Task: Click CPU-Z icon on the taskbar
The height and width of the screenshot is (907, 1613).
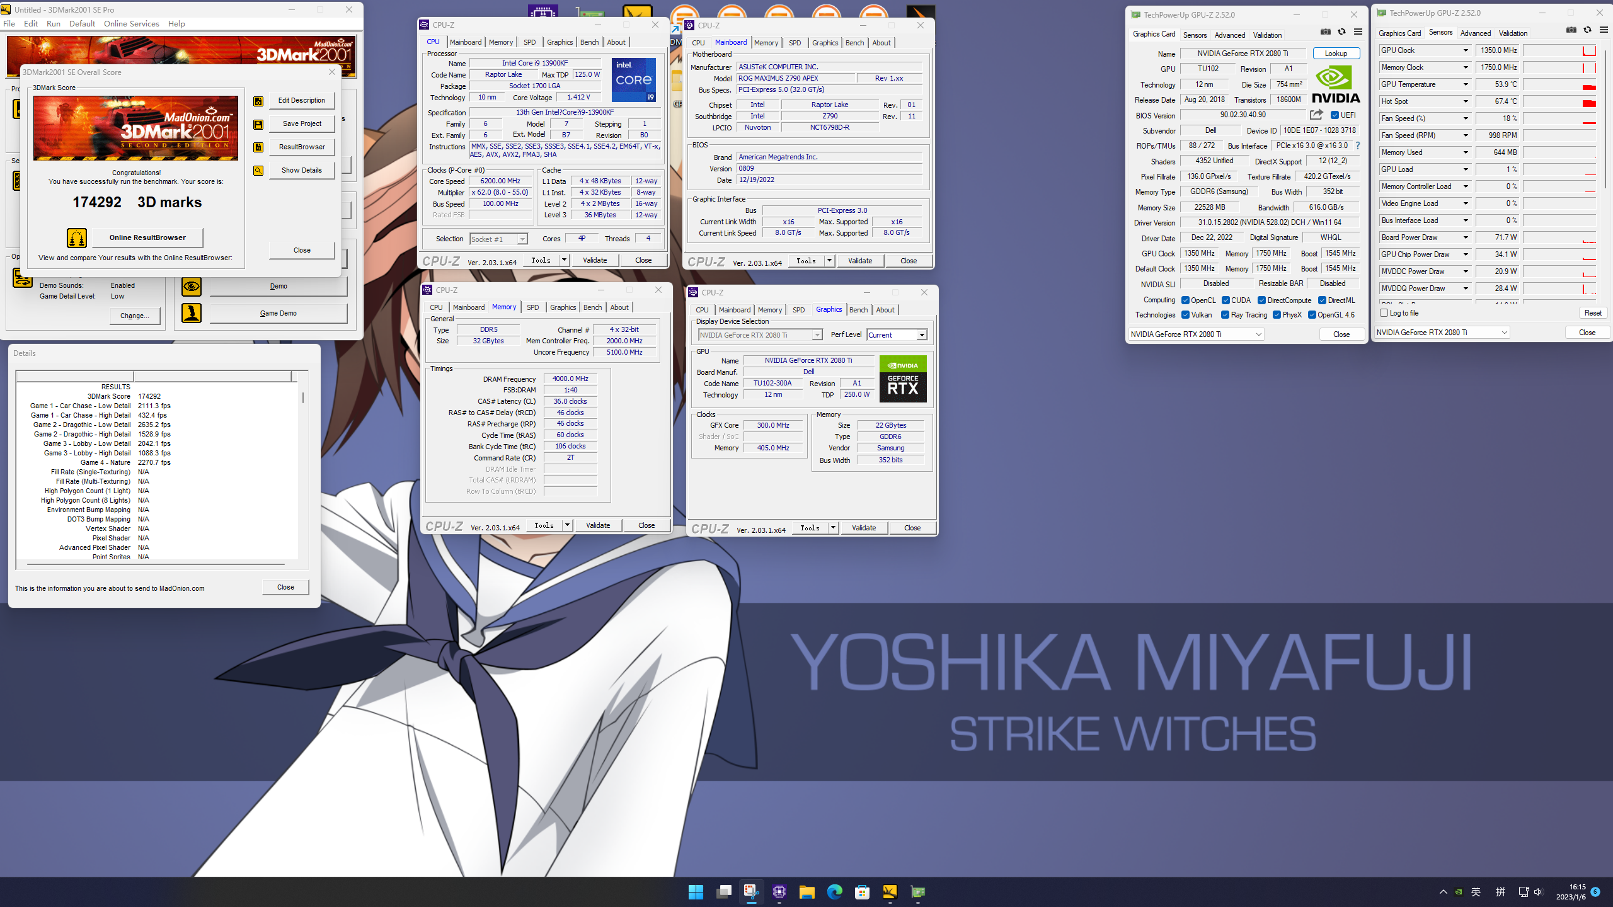Action: [x=779, y=892]
